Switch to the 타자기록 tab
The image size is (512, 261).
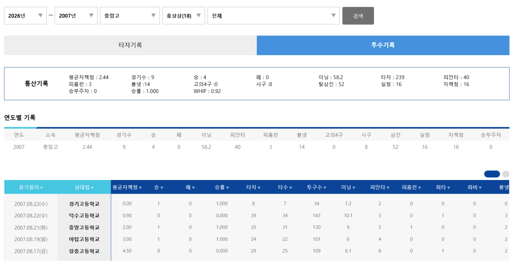coord(130,45)
